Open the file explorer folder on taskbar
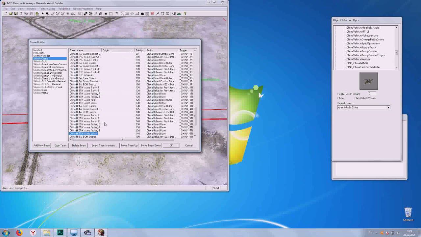This screenshot has height=237, width=421. (x=47, y=233)
